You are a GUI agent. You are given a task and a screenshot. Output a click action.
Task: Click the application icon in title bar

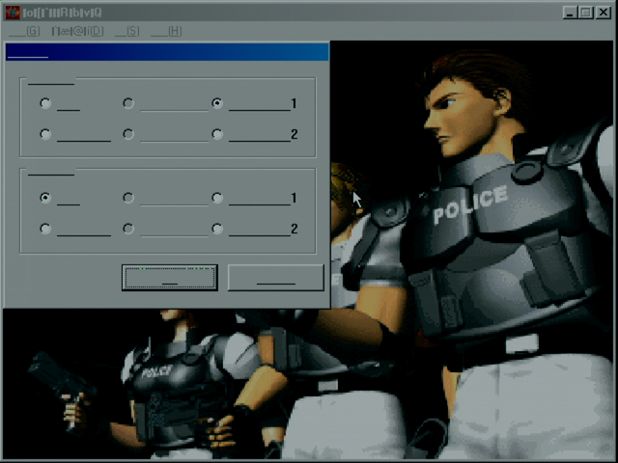coord(13,13)
